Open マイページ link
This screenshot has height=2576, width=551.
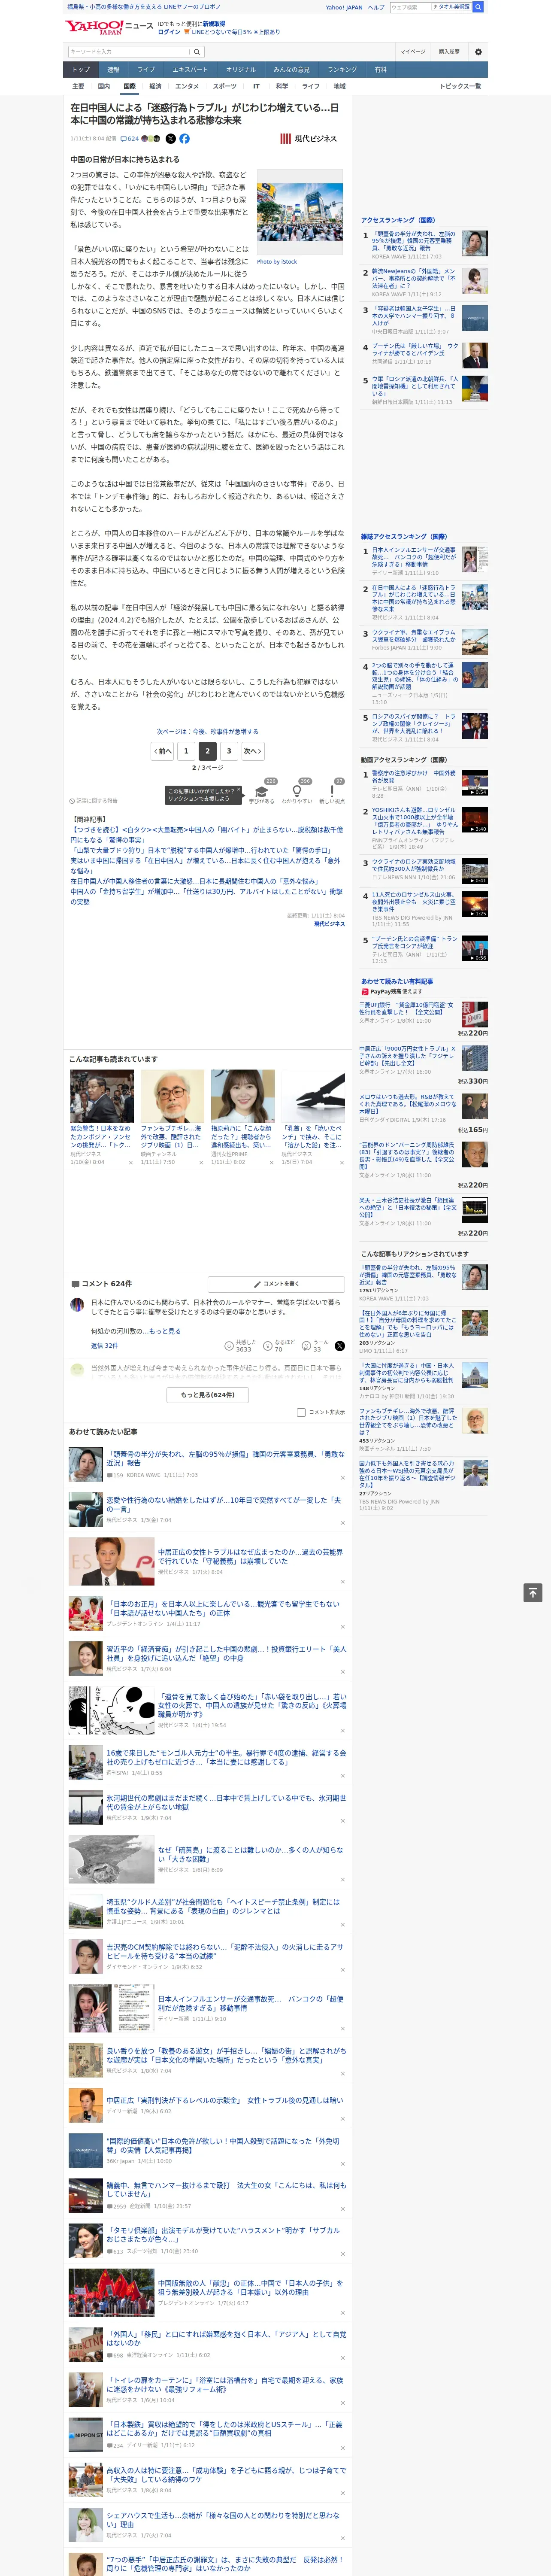tap(413, 52)
